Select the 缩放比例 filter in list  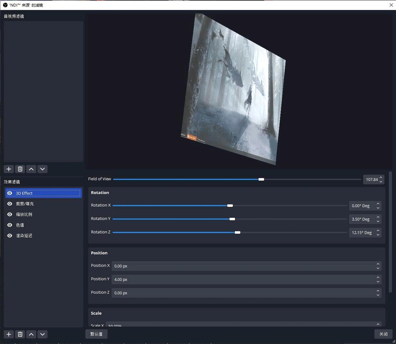point(24,215)
